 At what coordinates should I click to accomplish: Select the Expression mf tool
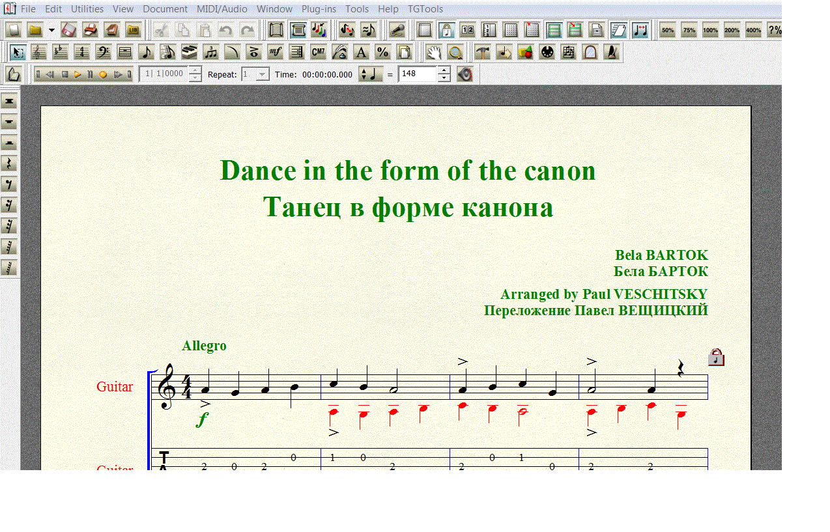[x=275, y=52]
